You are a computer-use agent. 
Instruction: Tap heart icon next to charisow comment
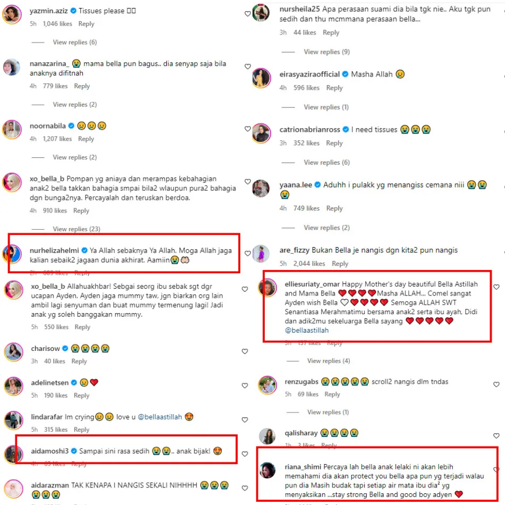pos(245,351)
